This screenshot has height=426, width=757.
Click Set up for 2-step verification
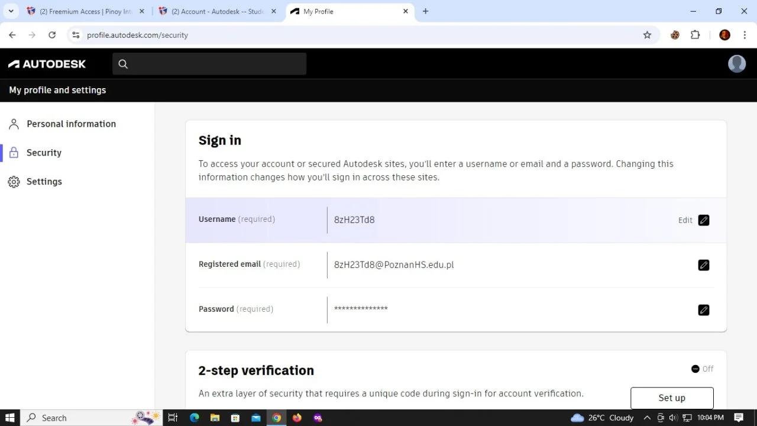click(x=672, y=398)
